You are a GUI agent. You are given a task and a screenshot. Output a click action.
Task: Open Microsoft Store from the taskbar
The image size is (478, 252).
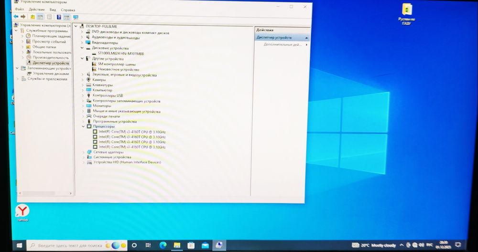tap(191, 245)
